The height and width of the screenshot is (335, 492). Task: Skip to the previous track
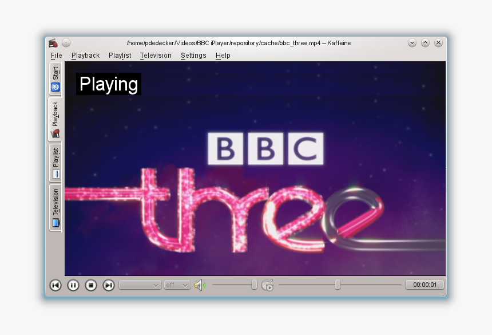tap(55, 285)
